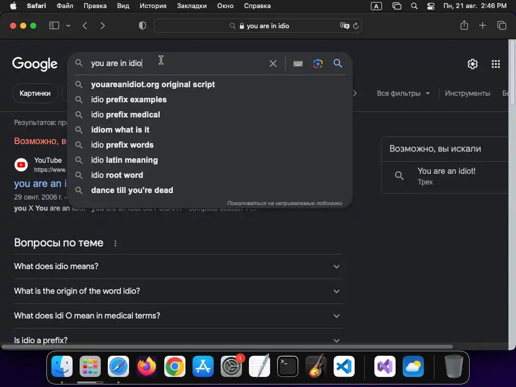The image size is (516, 387).
Task: Select suggestion idio prefix examples
Action: (x=210, y=99)
